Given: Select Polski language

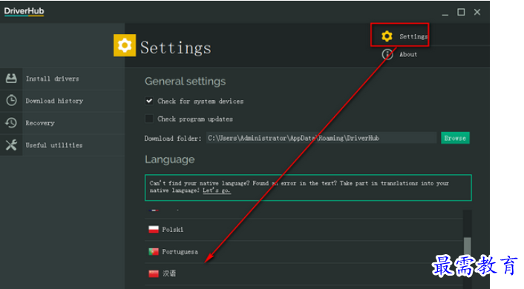Looking at the screenshot, I should pos(172,230).
